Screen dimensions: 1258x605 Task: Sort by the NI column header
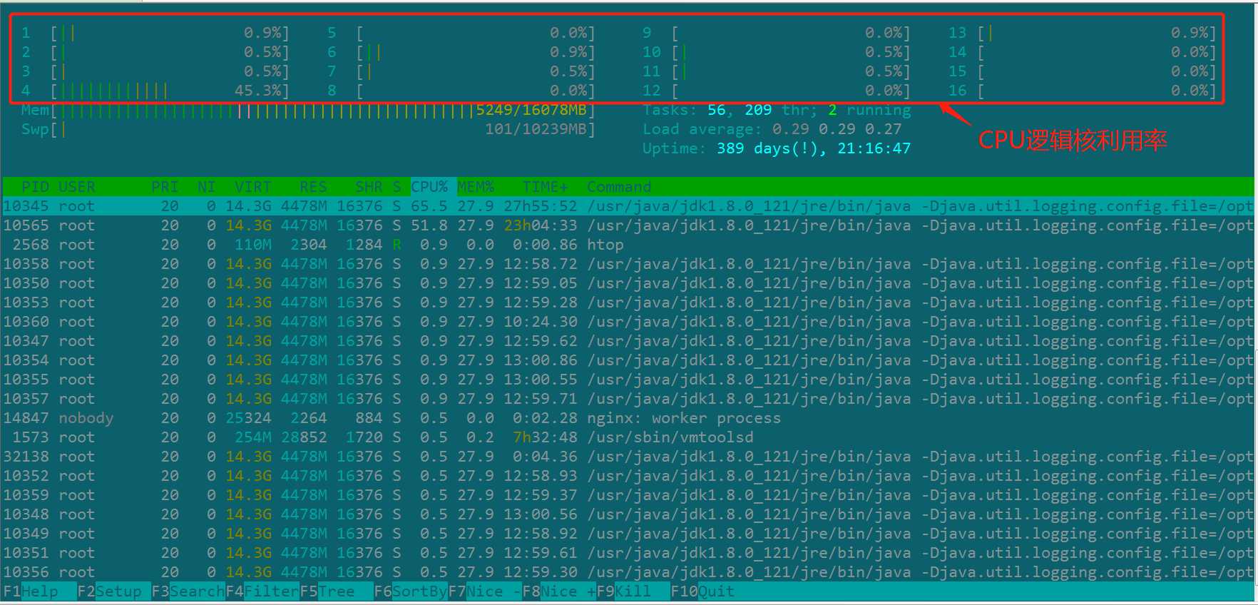click(x=207, y=187)
